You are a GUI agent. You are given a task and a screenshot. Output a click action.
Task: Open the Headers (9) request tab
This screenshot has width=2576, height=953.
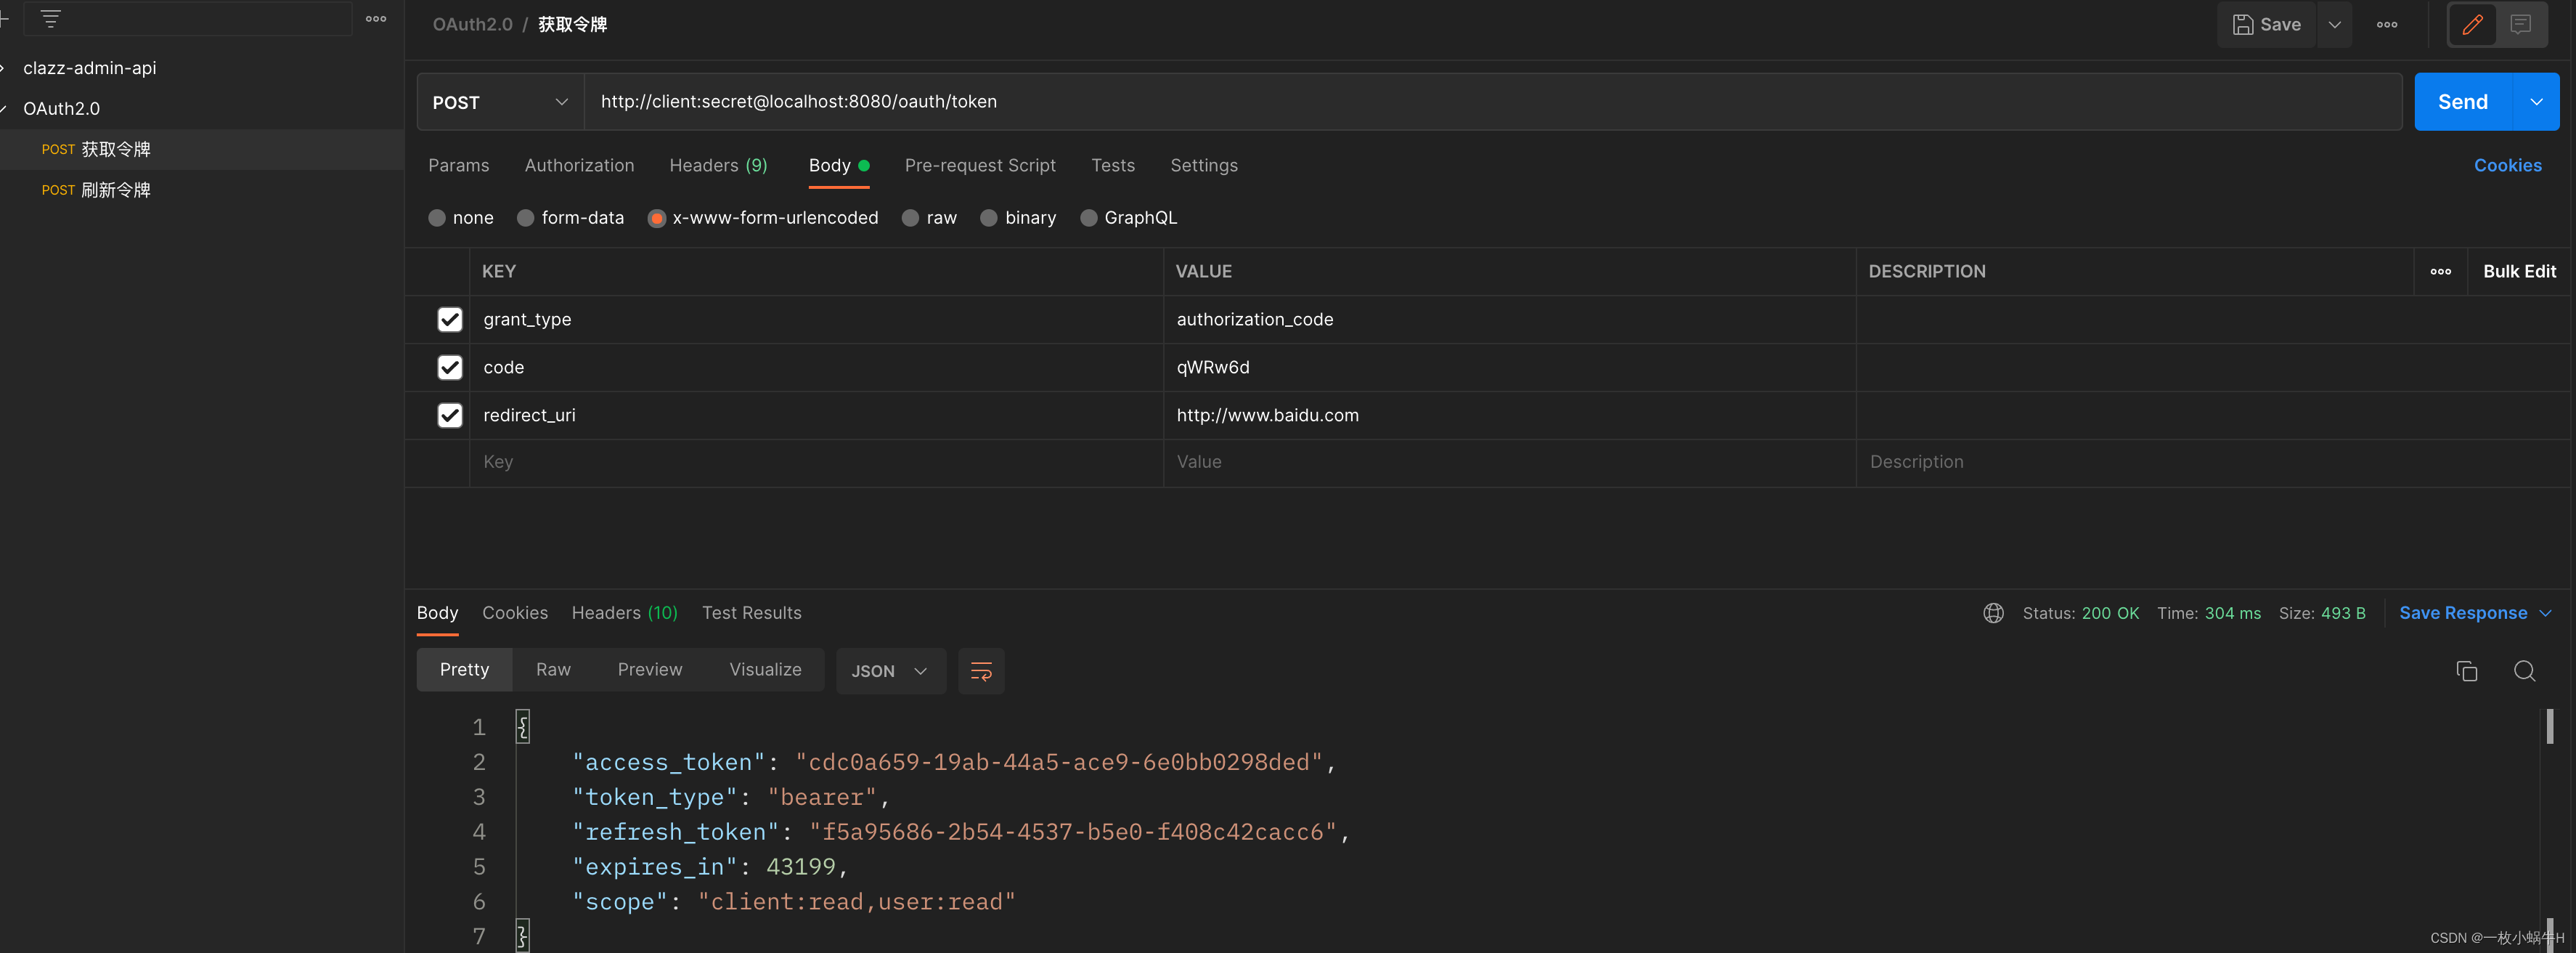click(x=718, y=166)
